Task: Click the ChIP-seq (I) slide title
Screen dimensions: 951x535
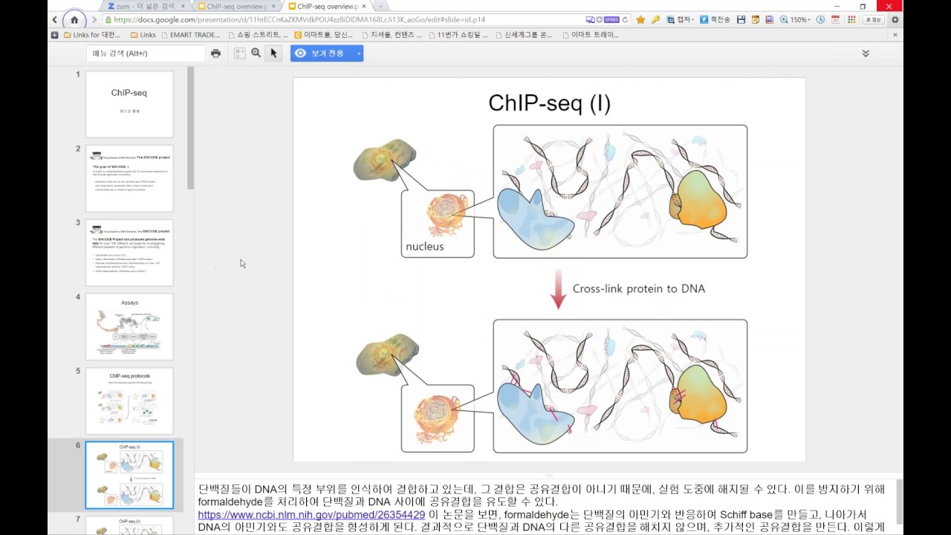Action: point(549,103)
